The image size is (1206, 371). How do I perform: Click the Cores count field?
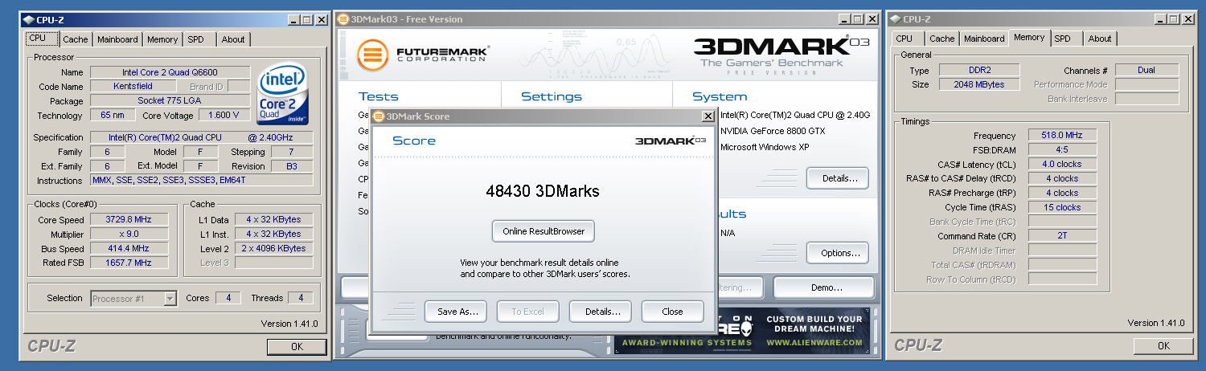(x=228, y=298)
